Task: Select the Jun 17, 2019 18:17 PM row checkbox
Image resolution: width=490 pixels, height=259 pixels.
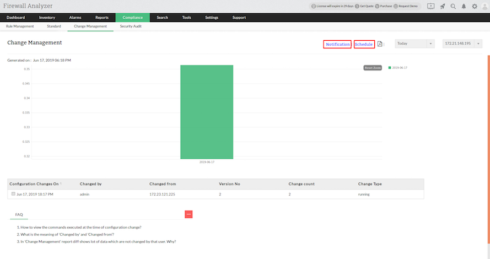Action: tap(13, 194)
